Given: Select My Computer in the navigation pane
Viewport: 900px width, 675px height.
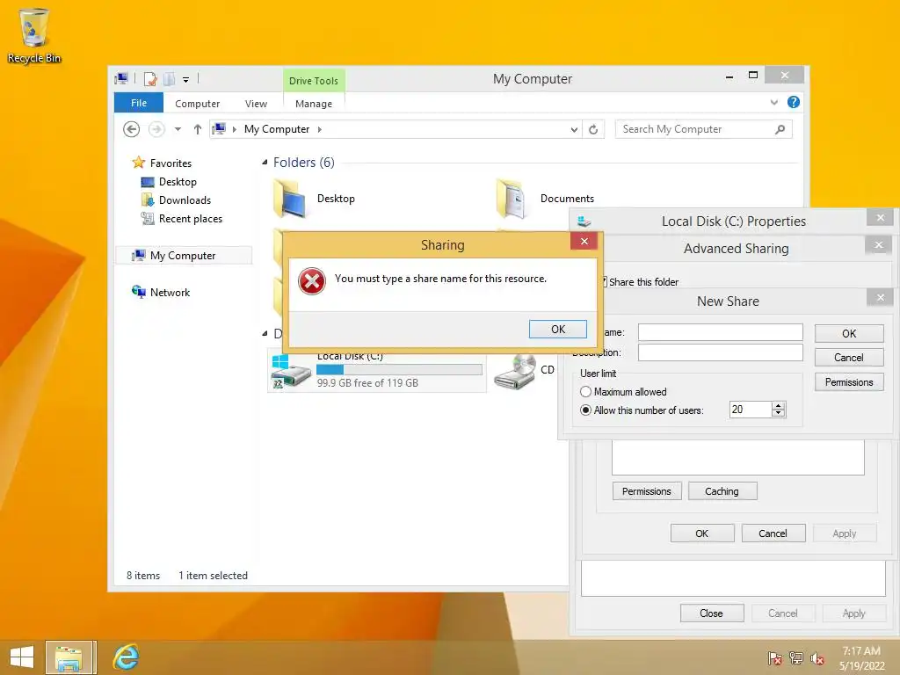Looking at the screenshot, I should pos(184,256).
